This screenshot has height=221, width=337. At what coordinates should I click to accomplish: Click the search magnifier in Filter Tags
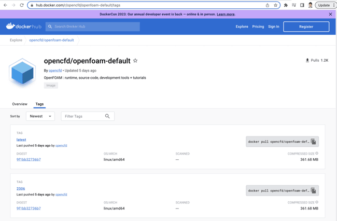click(x=107, y=116)
